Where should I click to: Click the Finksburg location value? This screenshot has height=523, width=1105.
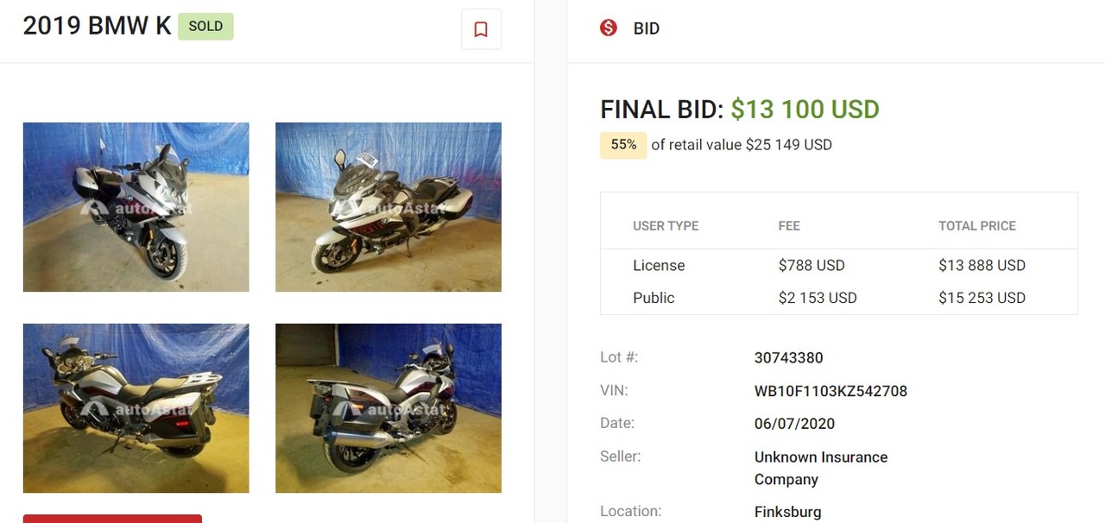(787, 512)
